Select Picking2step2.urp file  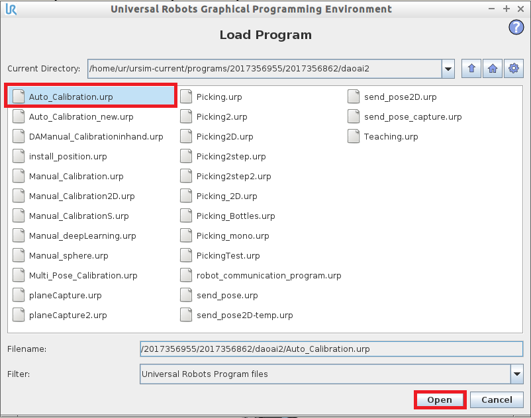226,176
